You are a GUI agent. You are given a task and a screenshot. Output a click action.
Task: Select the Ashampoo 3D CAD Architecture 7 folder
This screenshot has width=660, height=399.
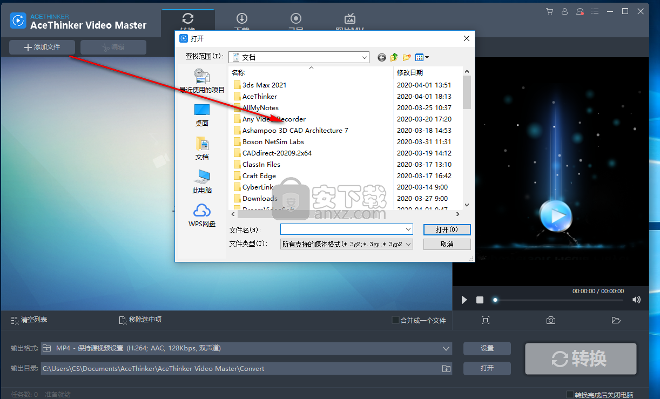click(291, 130)
